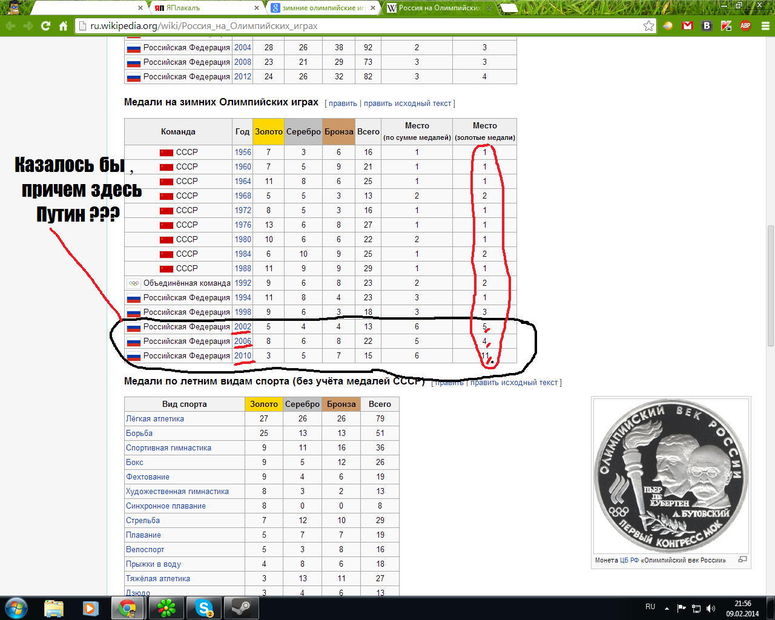Open the browser home page icon
Screen dimensions: 775x620
pyautogui.click(x=63, y=26)
